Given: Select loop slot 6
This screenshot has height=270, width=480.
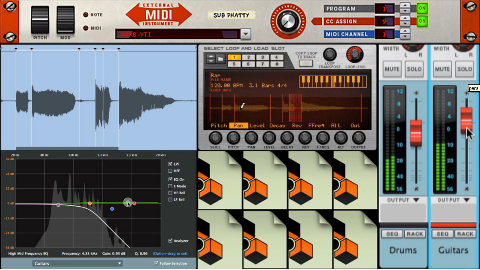Looking at the screenshot, I should click(249, 64).
